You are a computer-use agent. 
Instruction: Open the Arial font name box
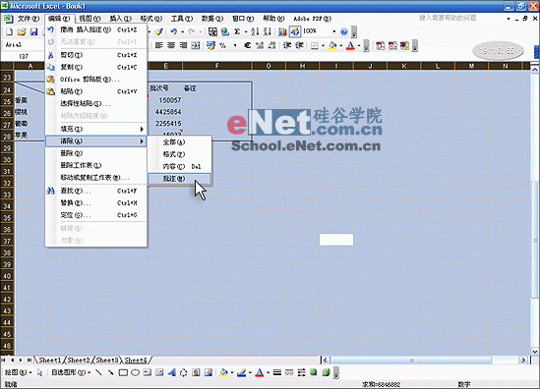[24, 45]
